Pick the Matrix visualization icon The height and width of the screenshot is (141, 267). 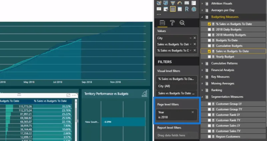tap(180, 9)
